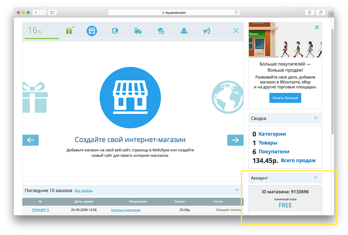Click the 16% progress indicator

(35, 30)
